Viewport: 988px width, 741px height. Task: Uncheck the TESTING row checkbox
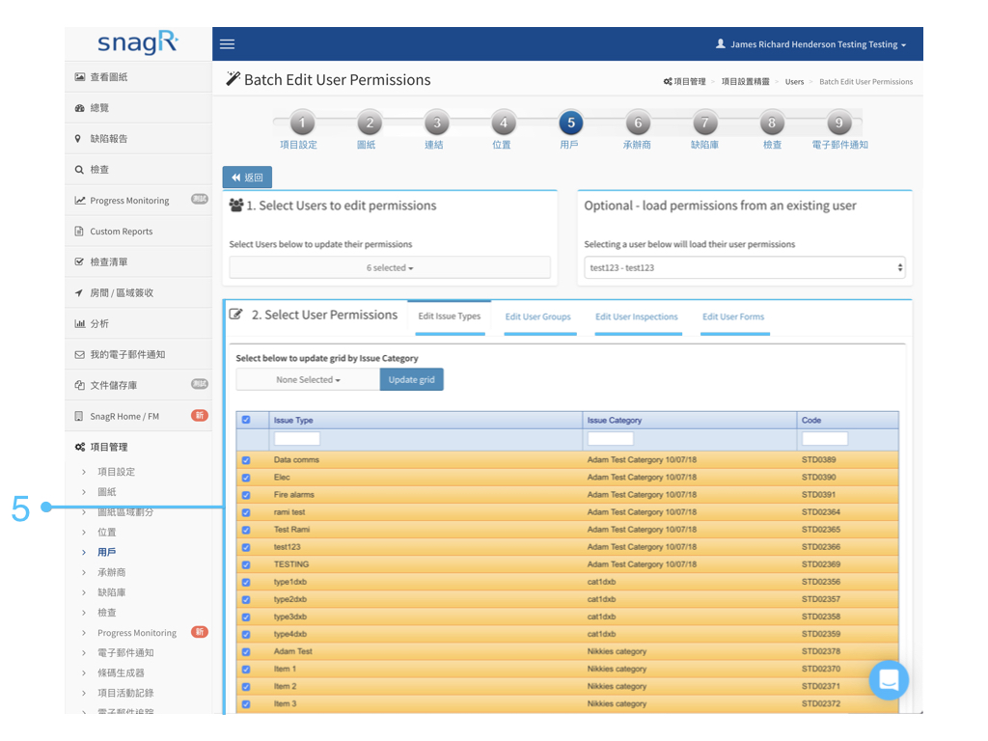[x=246, y=565]
